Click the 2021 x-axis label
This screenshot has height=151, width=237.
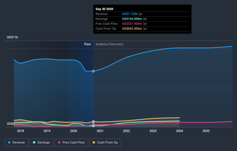click(x=100, y=131)
